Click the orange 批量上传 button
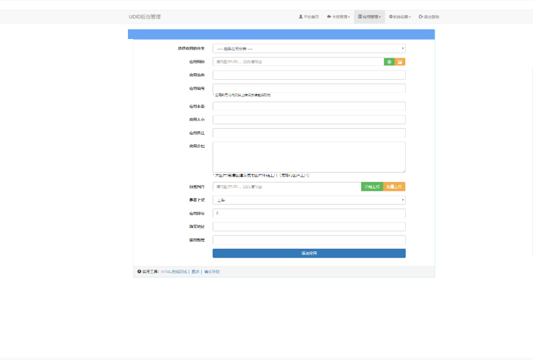 coord(394,187)
